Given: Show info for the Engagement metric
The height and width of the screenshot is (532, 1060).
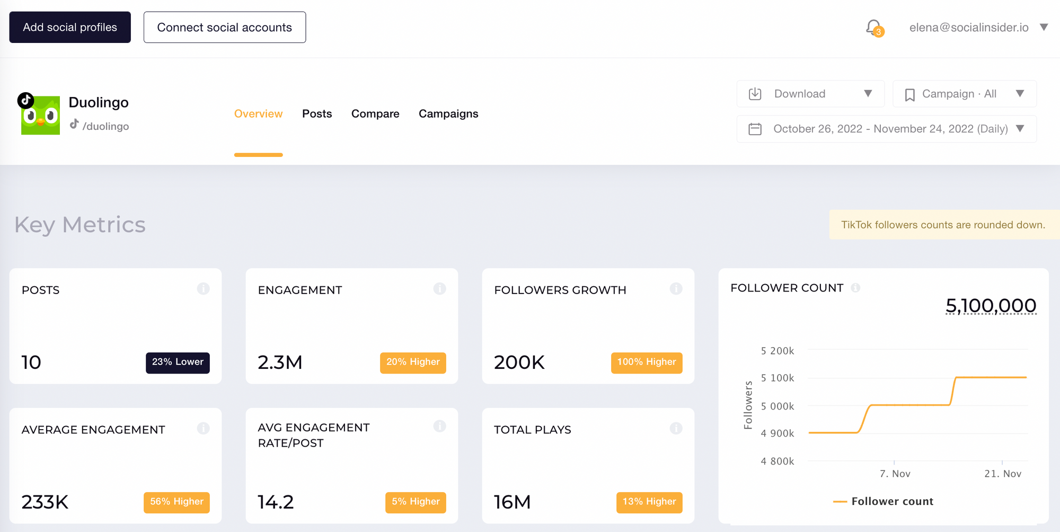Looking at the screenshot, I should click(439, 289).
